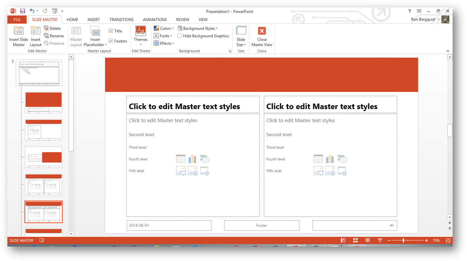Image resolution: width=467 pixels, height=261 pixels.
Task: Click the 2014-06-01 date placeholder
Action: coord(169,226)
